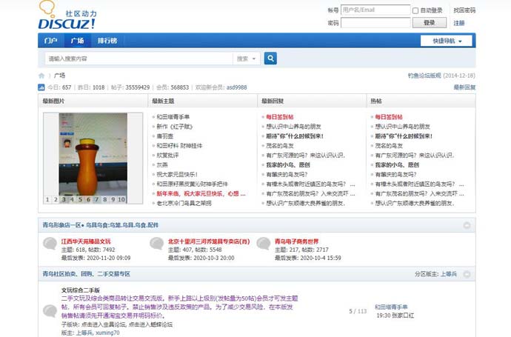Open 我家的小鸟、原创 in 最新回复 column
This screenshot has width=511, height=337.
(x=288, y=165)
